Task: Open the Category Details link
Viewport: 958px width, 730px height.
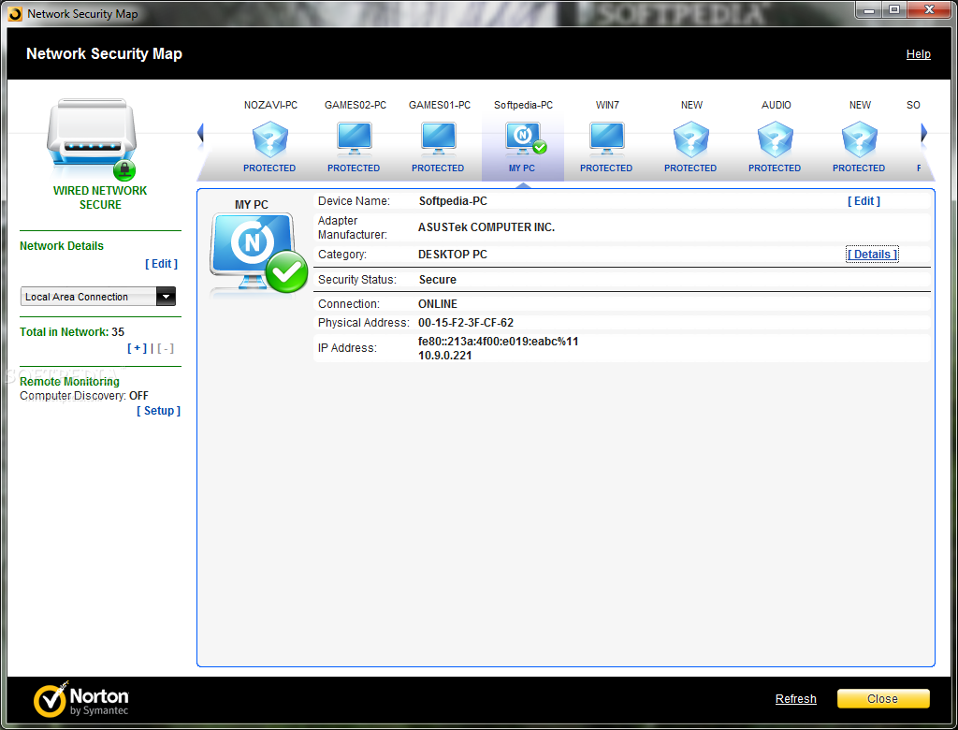Action: [x=872, y=255]
